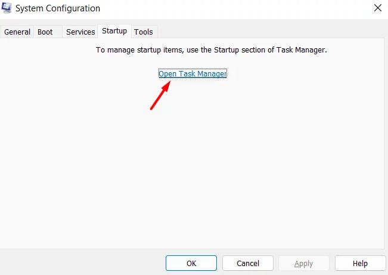388x275 pixels.
Task: Show the Tools tab
Action: (144, 32)
